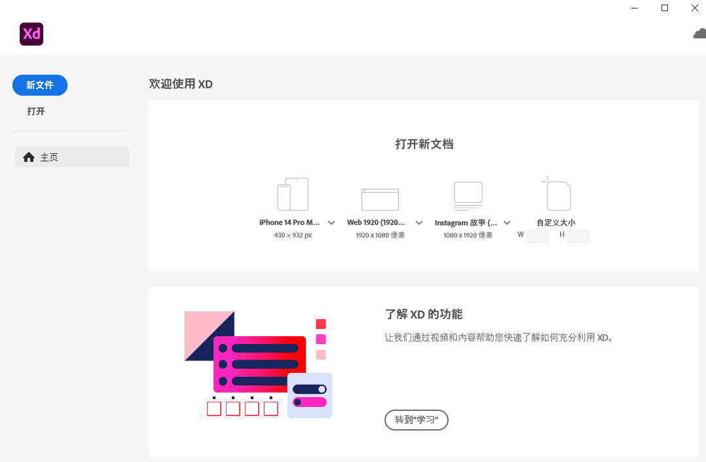Click the 转到"学习" button

pyautogui.click(x=417, y=420)
